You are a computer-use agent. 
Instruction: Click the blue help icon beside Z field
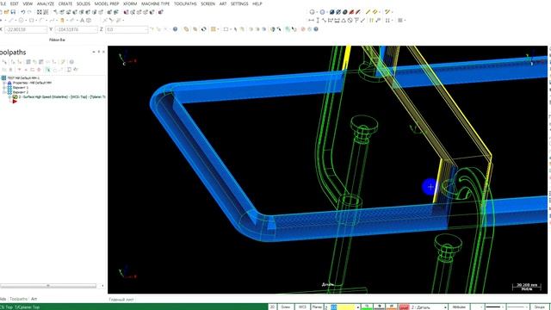tap(175, 29)
